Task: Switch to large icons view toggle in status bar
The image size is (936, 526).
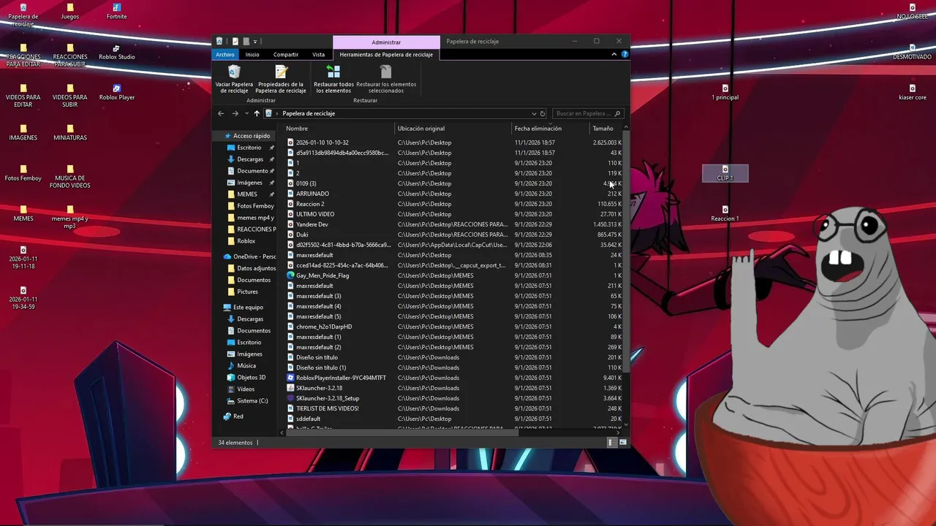Action: pyautogui.click(x=623, y=443)
